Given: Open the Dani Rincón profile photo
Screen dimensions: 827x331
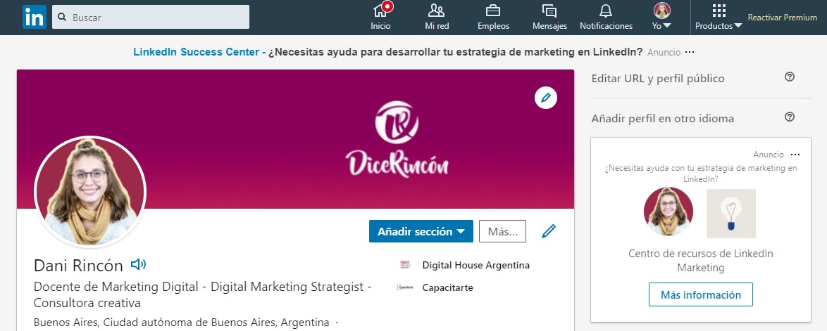Looking at the screenshot, I should (90, 192).
